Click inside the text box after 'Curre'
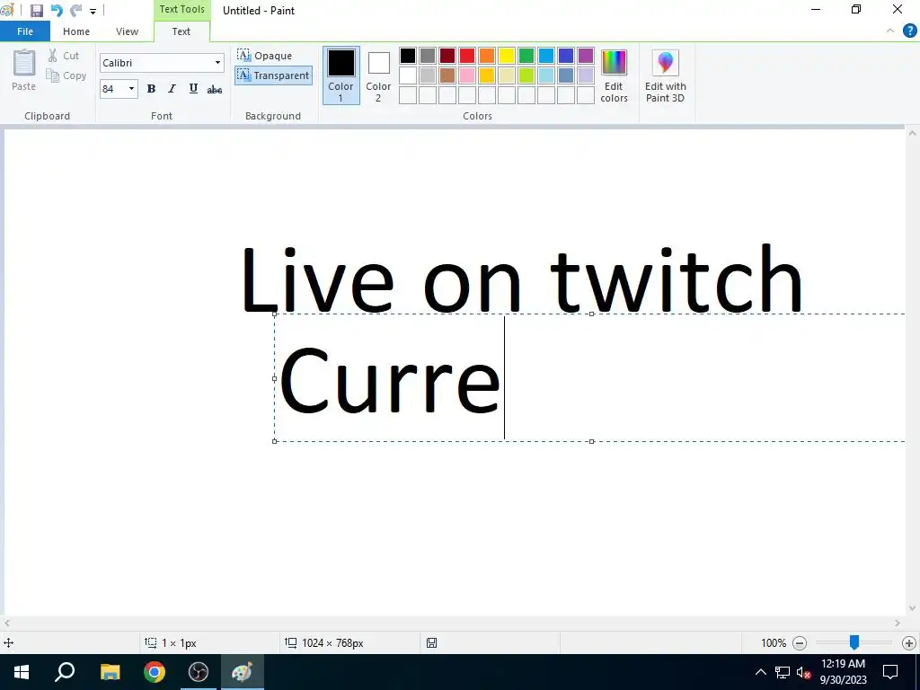Viewport: 920px width, 690px height. coord(505,378)
